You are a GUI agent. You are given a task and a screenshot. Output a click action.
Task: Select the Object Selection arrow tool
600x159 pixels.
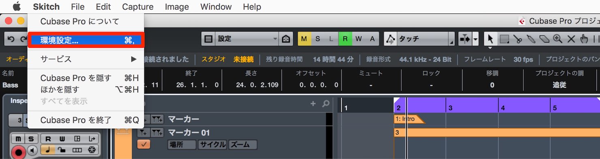pyautogui.click(x=490, y=39)
